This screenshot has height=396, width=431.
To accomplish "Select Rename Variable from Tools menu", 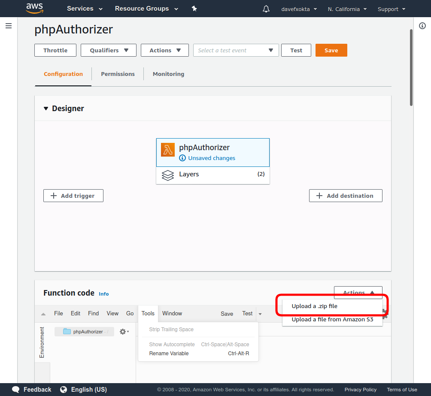I will click(x=169, y=354).
